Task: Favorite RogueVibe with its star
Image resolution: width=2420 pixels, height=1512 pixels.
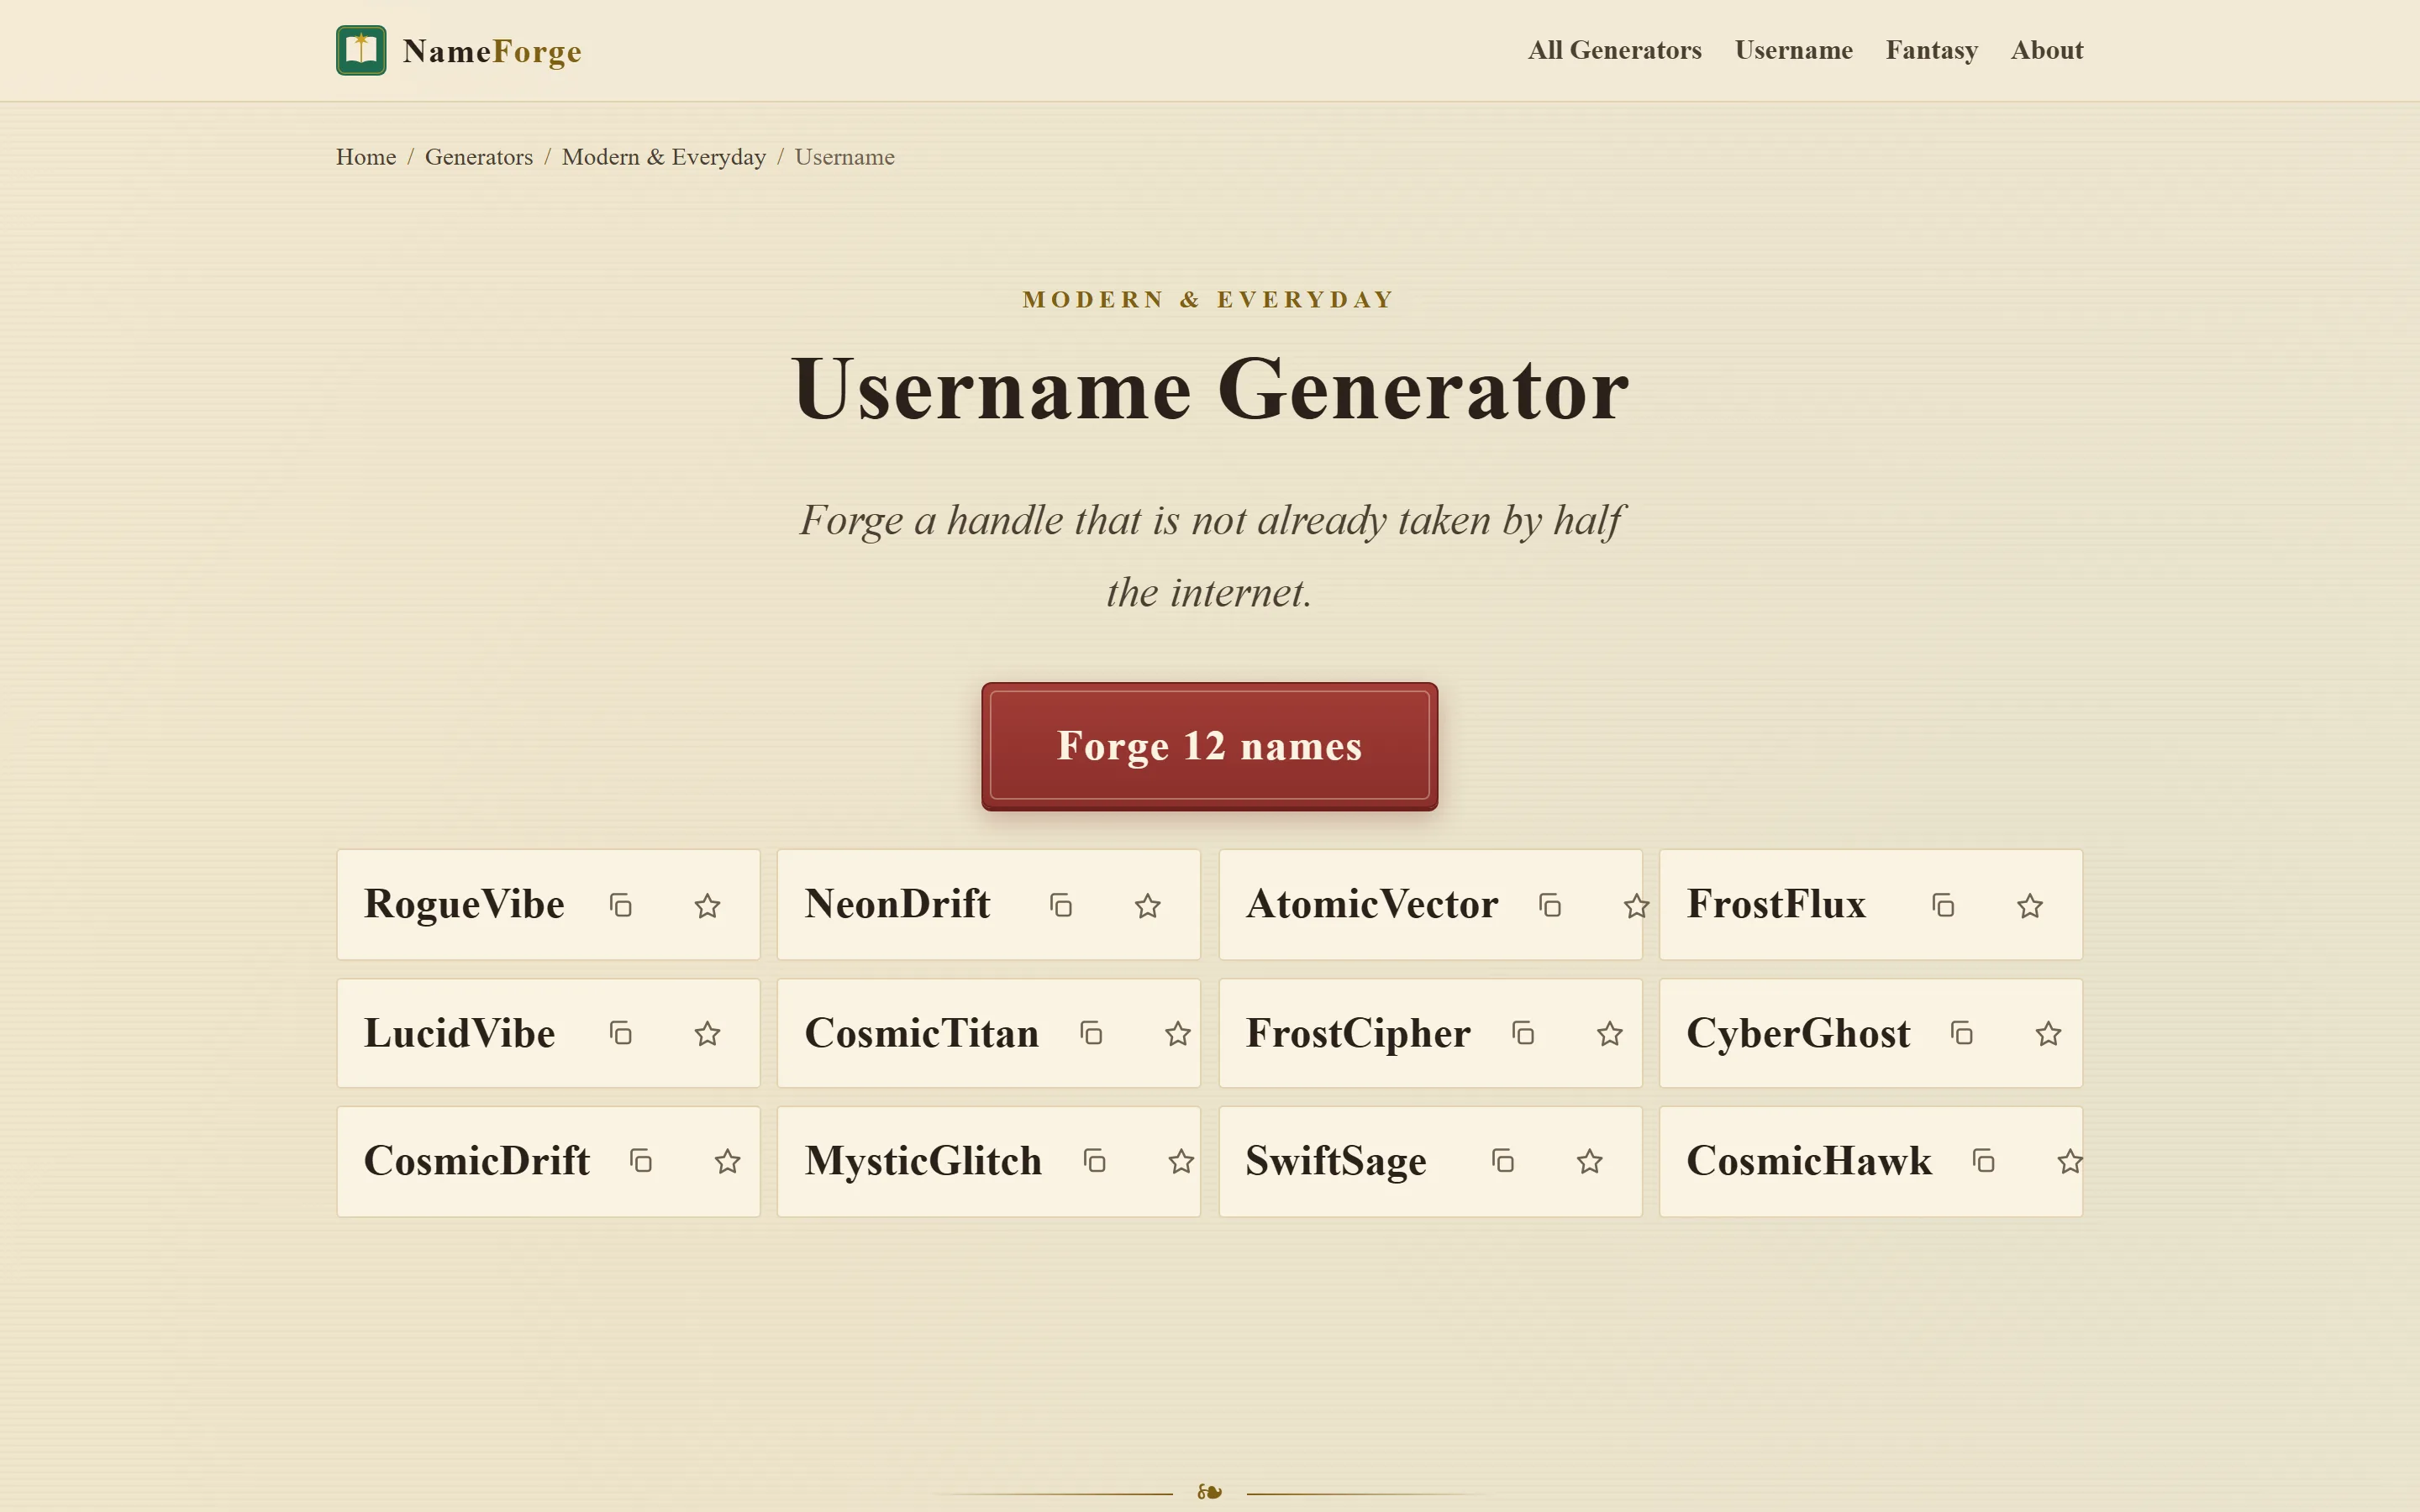Action: (x=708, y=906)
